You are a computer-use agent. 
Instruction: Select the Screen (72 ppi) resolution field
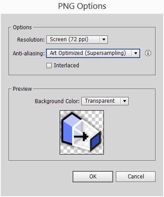[77, 39]
